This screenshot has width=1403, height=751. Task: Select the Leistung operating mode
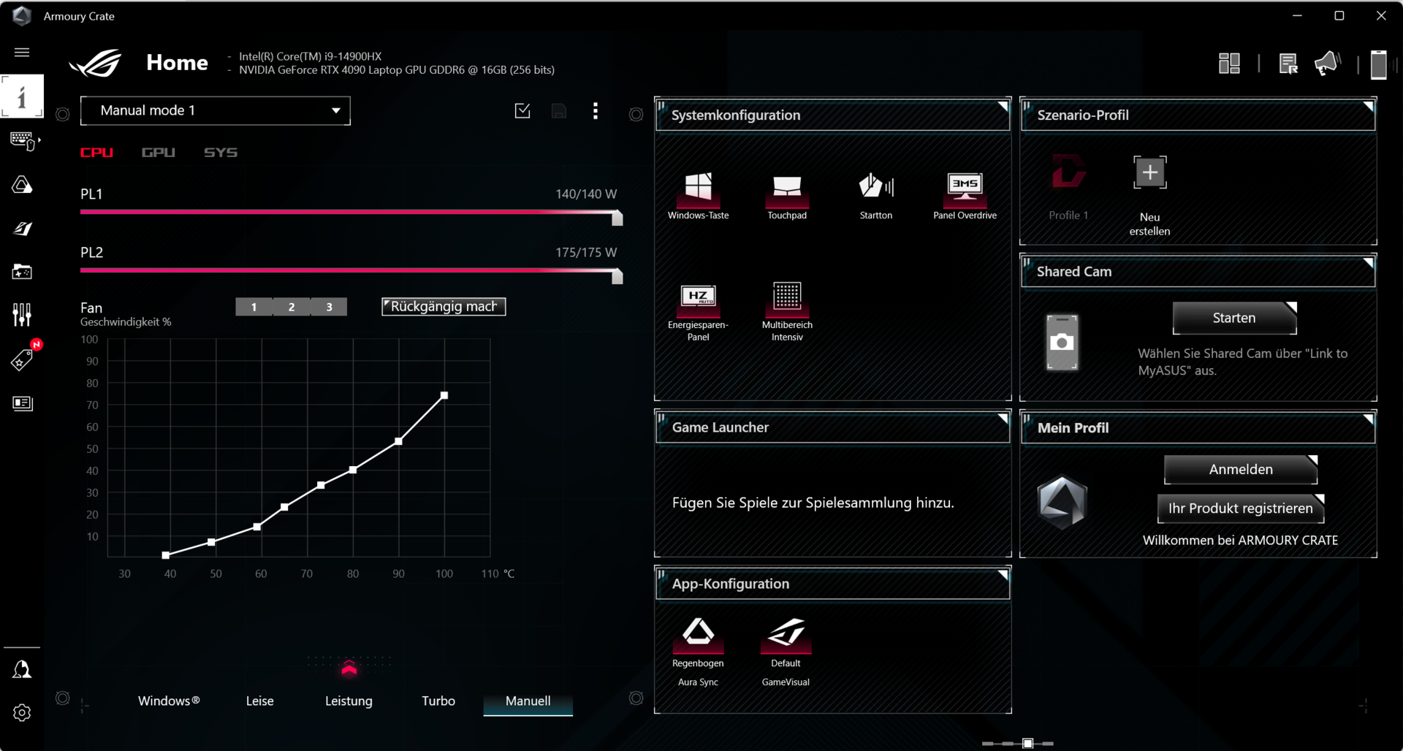pos(349,701)
